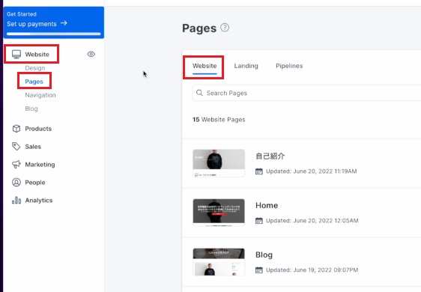
Task: Click the calendar icon on the Blog row
Action: coord(259,270)
